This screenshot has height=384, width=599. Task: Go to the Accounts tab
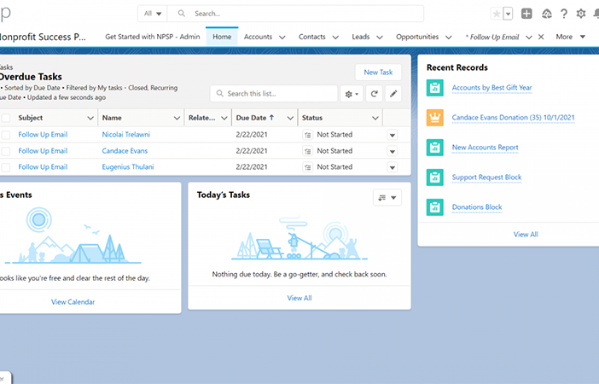pyautogui.click(x=258, y=37)
